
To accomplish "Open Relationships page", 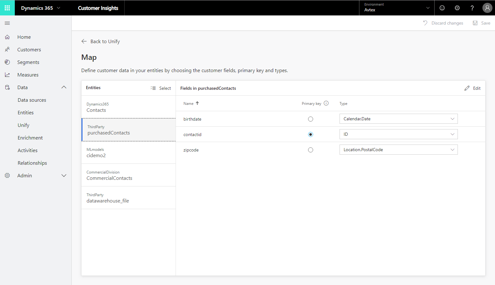I will 32,163.
